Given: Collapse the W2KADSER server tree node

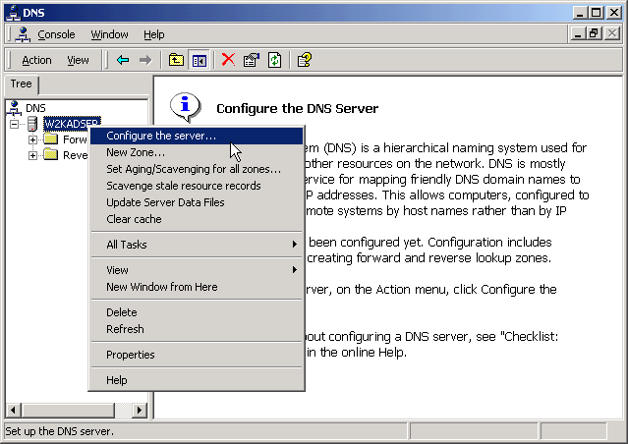Looking at the screenshot, I should click(x=14, y=124).
